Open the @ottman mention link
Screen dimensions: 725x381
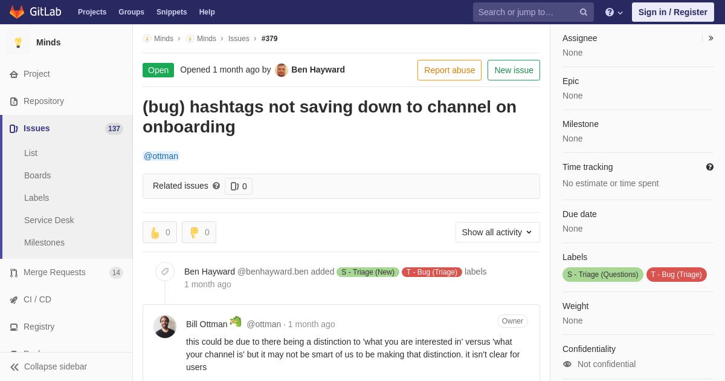click(x=161, y=156)
